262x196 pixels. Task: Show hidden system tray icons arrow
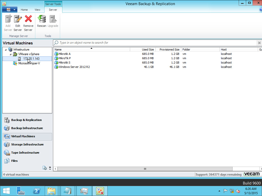pyautogui.click(x=219, y=191)
